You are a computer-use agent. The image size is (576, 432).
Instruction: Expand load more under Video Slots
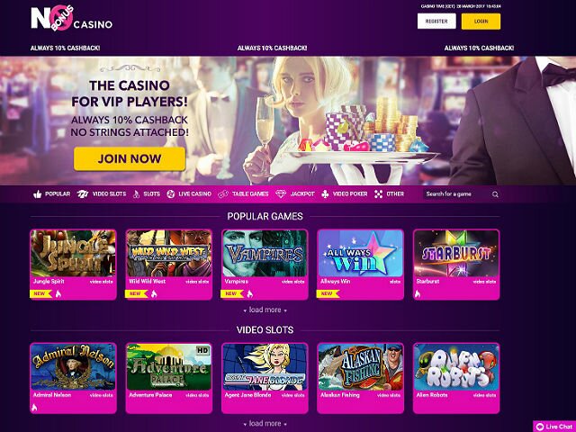click(x=265, y=424)
